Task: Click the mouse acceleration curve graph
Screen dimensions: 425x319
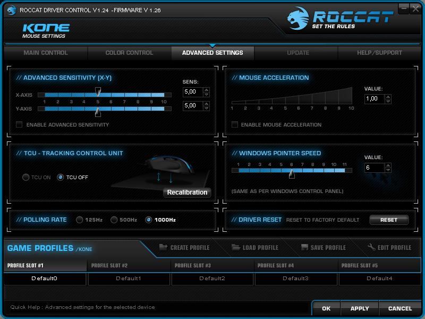Action: coord(292,96)
